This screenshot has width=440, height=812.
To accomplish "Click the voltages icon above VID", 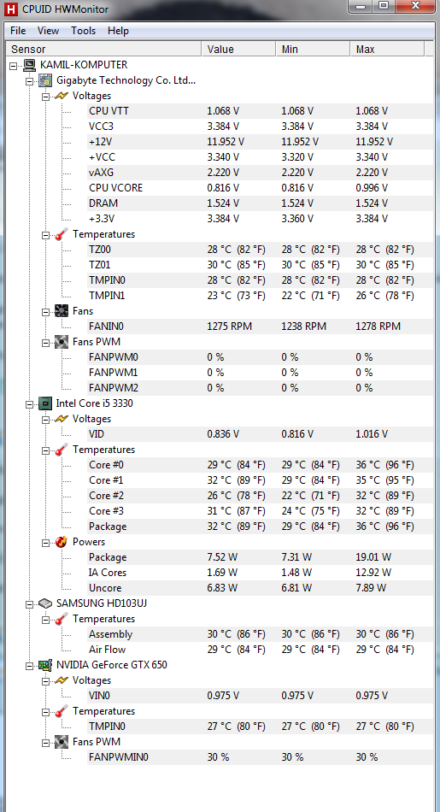I will point(62,419).
